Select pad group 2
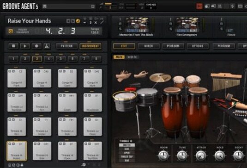Viewport: 247px width, 168px height. point(25,59)
